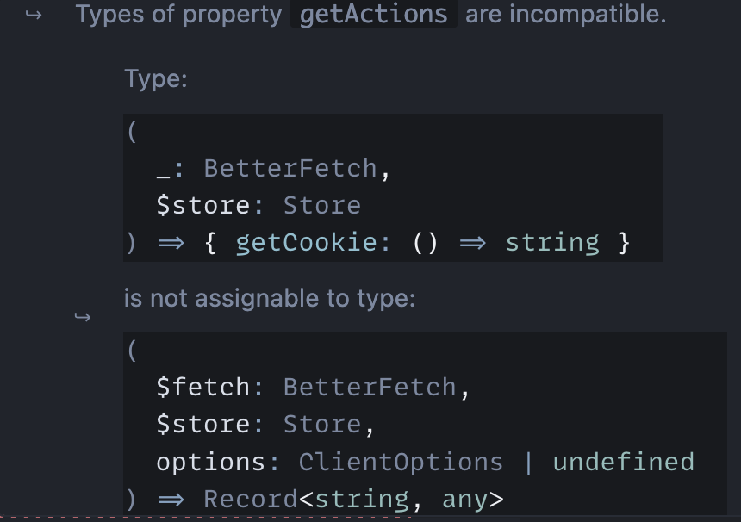
Task: Click the arrow symbol before getCookie object
Action: 171,243
